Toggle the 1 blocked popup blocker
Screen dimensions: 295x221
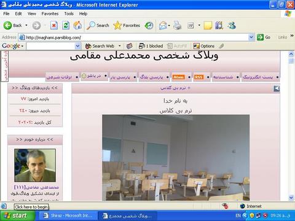151,46
